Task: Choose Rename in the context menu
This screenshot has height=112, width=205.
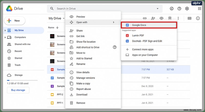Action: coord(93,64)
